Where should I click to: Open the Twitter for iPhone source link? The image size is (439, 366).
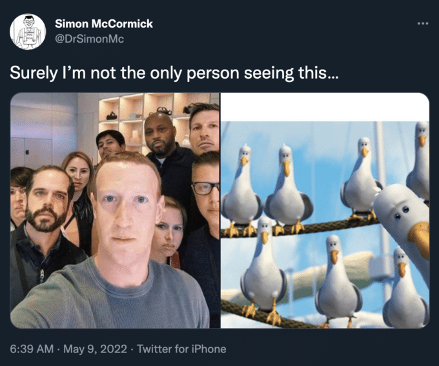[181, 349]
